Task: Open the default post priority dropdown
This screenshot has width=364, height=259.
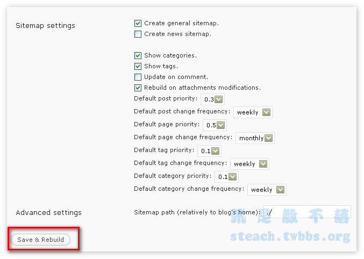Action: 212,99
